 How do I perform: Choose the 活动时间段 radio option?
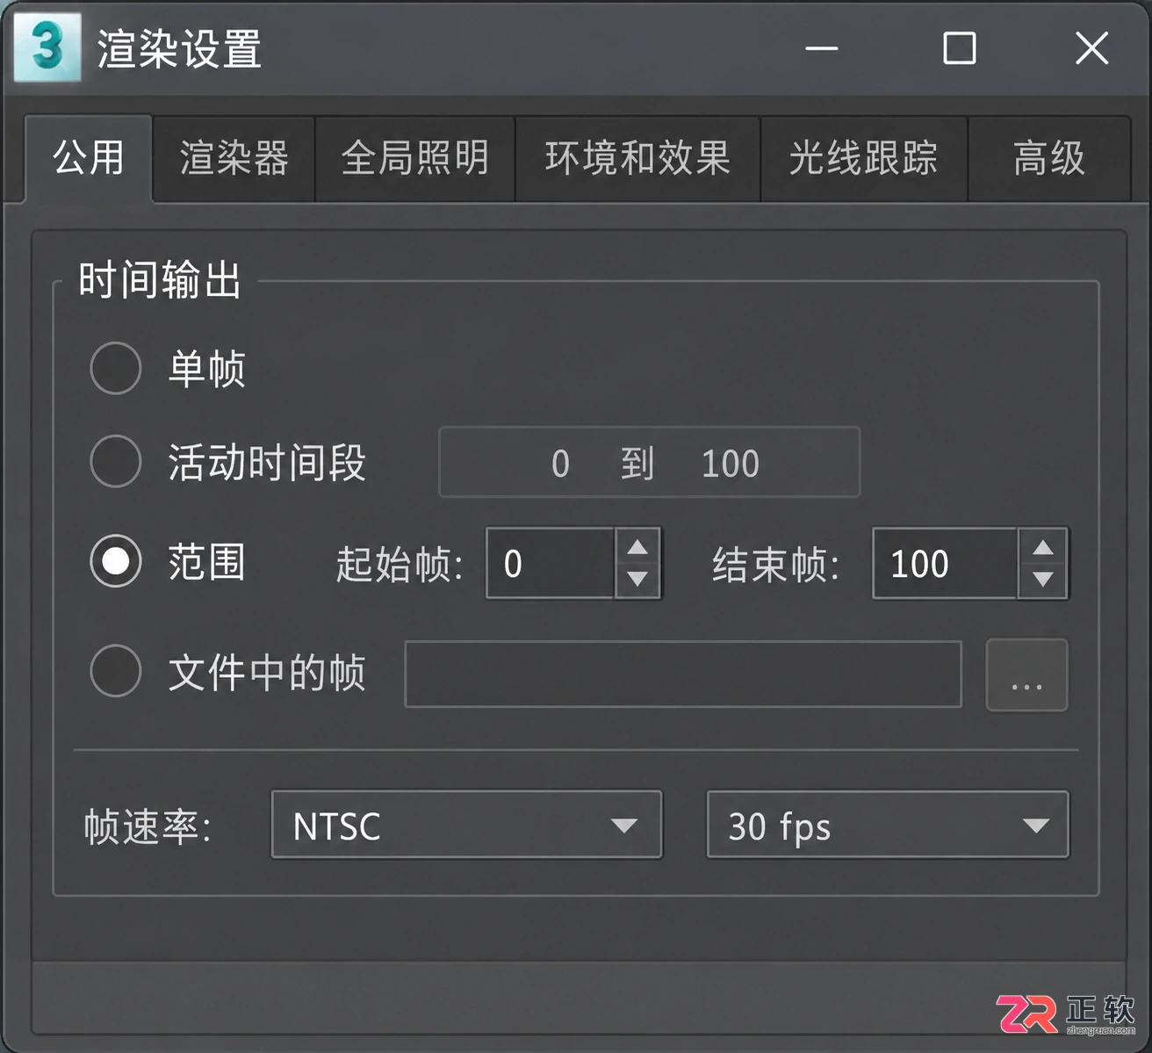(x=116, y=461)
